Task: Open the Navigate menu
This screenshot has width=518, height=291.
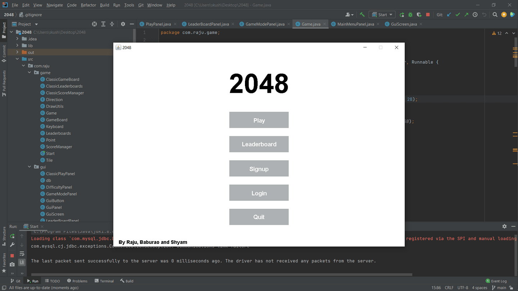Action: 55,5
